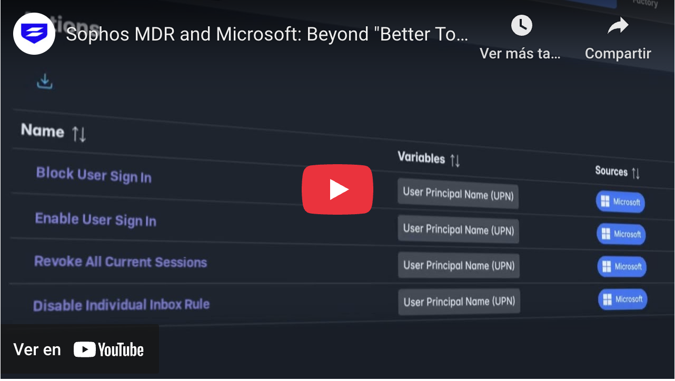Sort the table by Name column
675x381 pixels.
(x=79, y=134)
